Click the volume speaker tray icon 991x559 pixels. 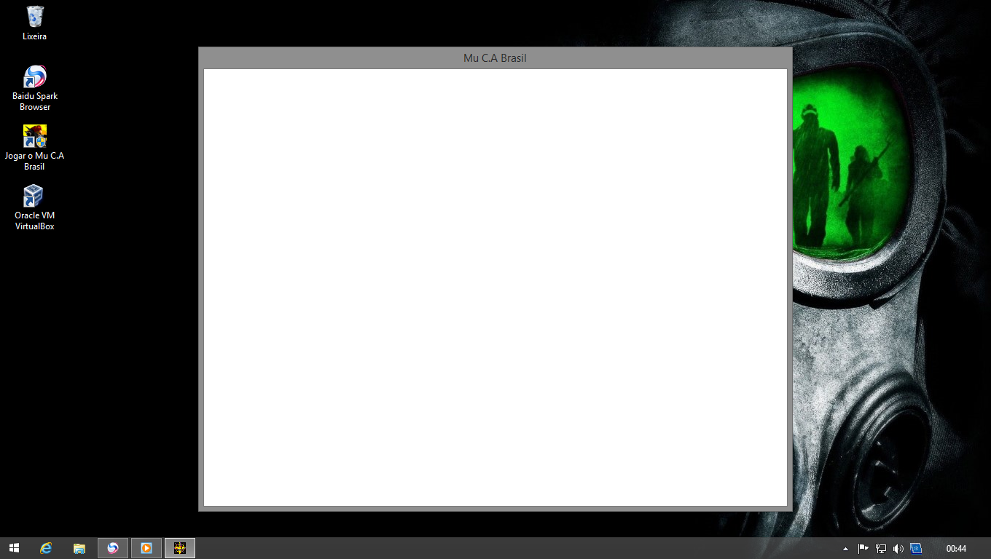[898, 549]
